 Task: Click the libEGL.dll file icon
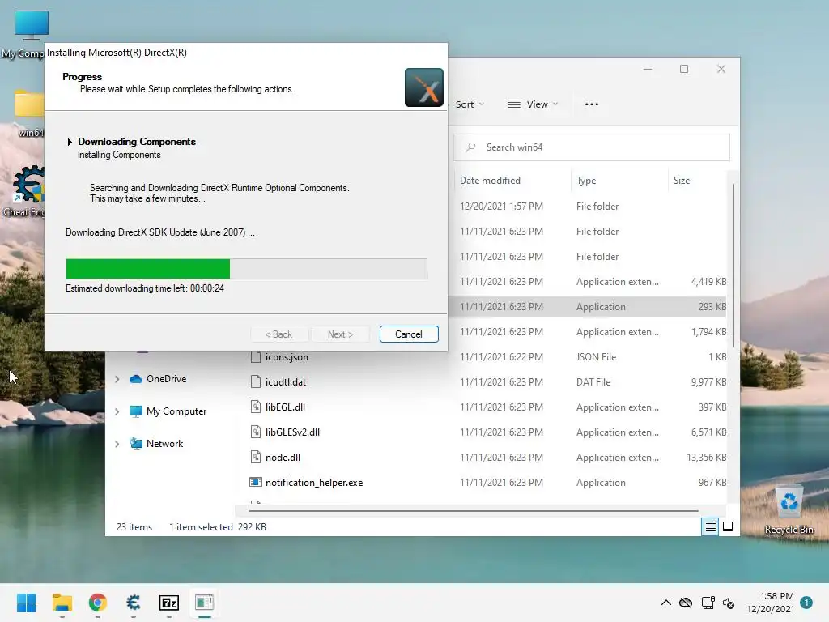tap(255, 407)
